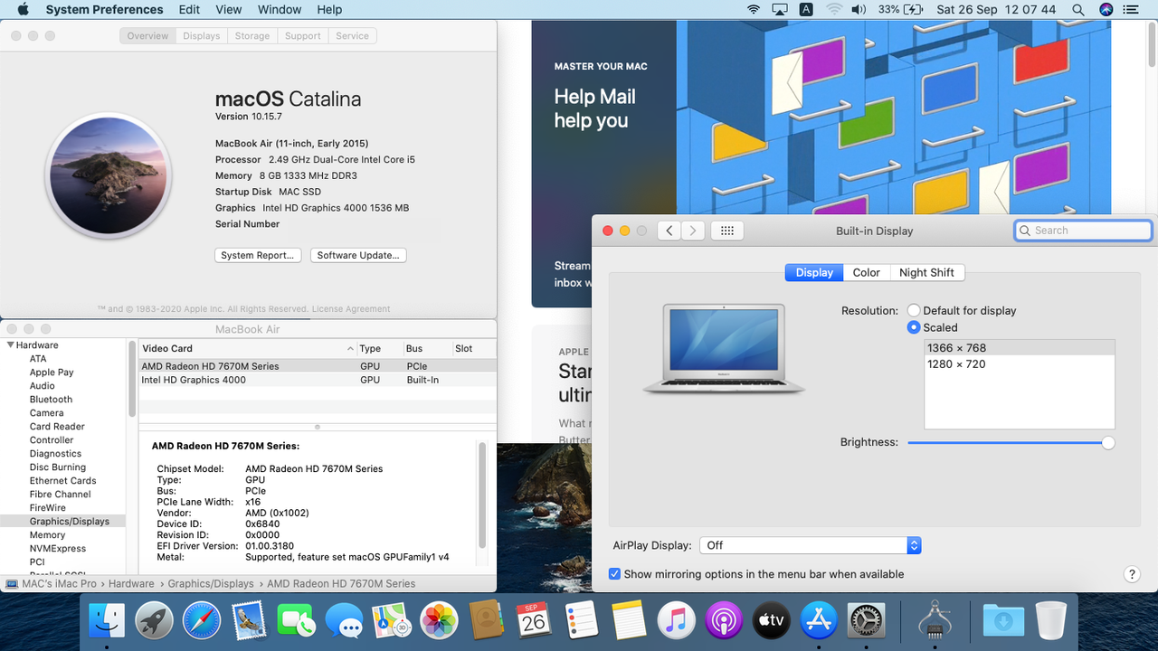Go back in Built-in Display window
The height and width of the screenshot is (651, 1158).
(x=669, y=231)
